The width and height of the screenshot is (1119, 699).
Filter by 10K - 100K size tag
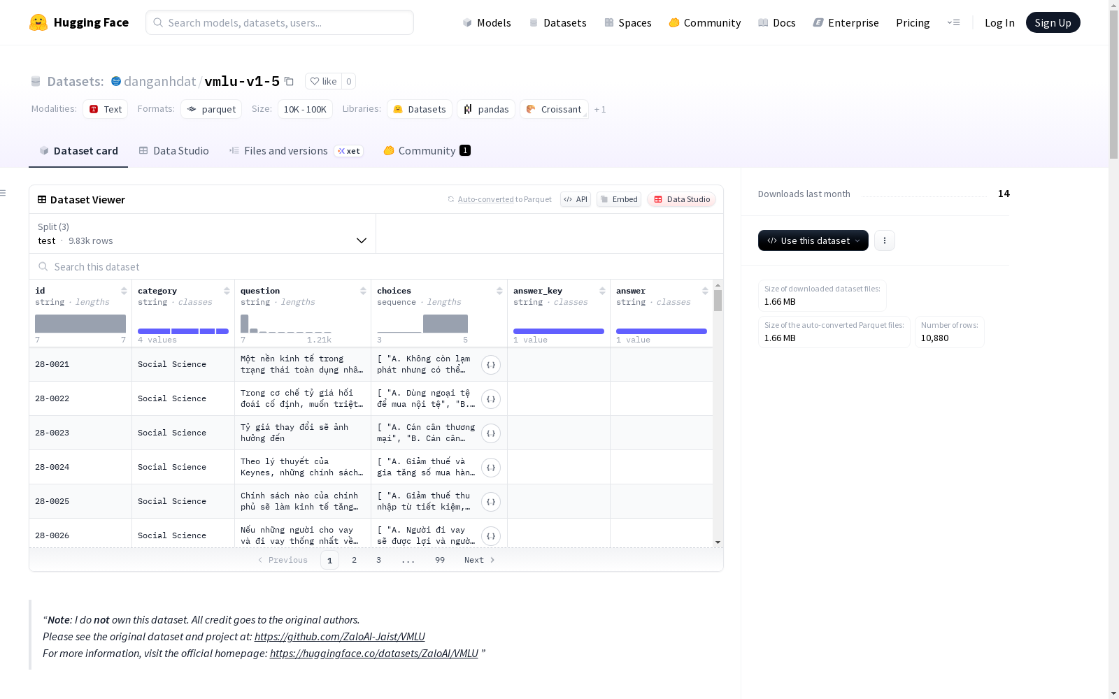305,109
